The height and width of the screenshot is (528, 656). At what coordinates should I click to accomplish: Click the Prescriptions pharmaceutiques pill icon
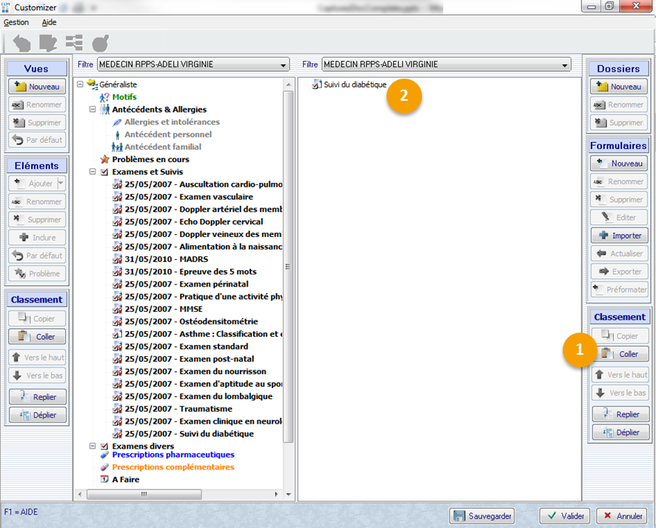[104, 455]
